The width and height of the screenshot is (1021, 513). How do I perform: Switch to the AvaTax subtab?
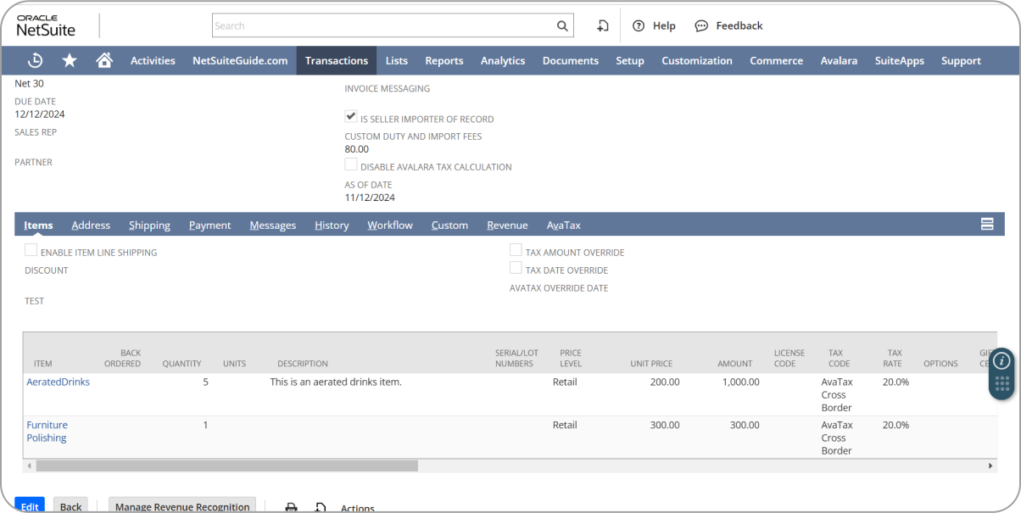pyautogui.click(x=563, y=225)
